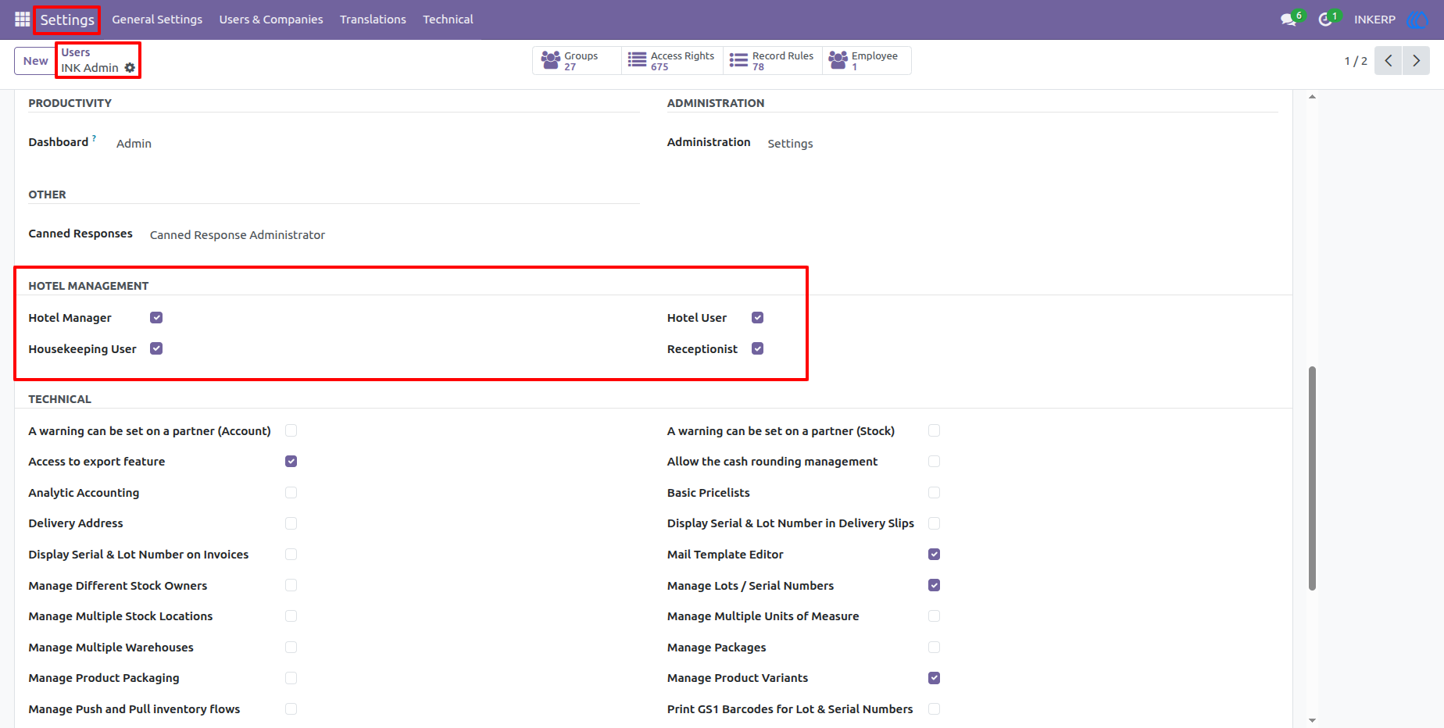Go to previous user record arrow
The image size is (1444, 728).
click(x=1389, y=61)
